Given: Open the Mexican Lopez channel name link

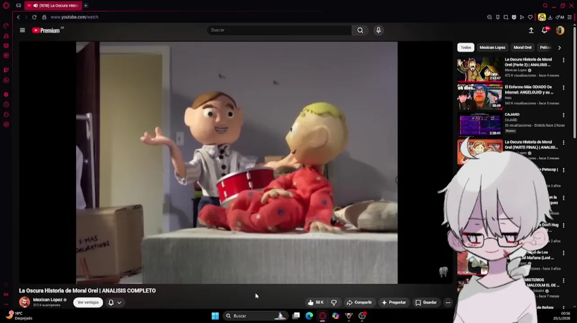Looking at the screenshot, I should coord(48,300).
